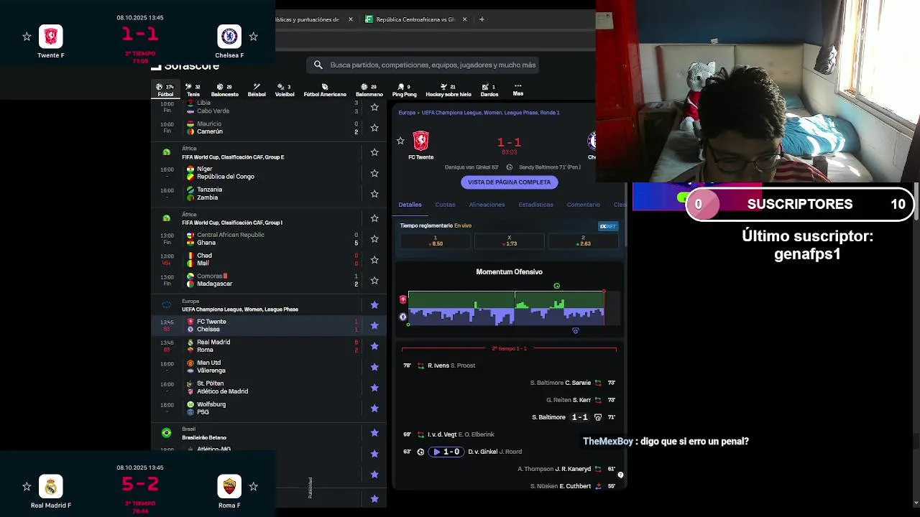Click the substitution icon next to C. Sarwie
This screenshot has width=920, height=517.
tap(598, 383)
